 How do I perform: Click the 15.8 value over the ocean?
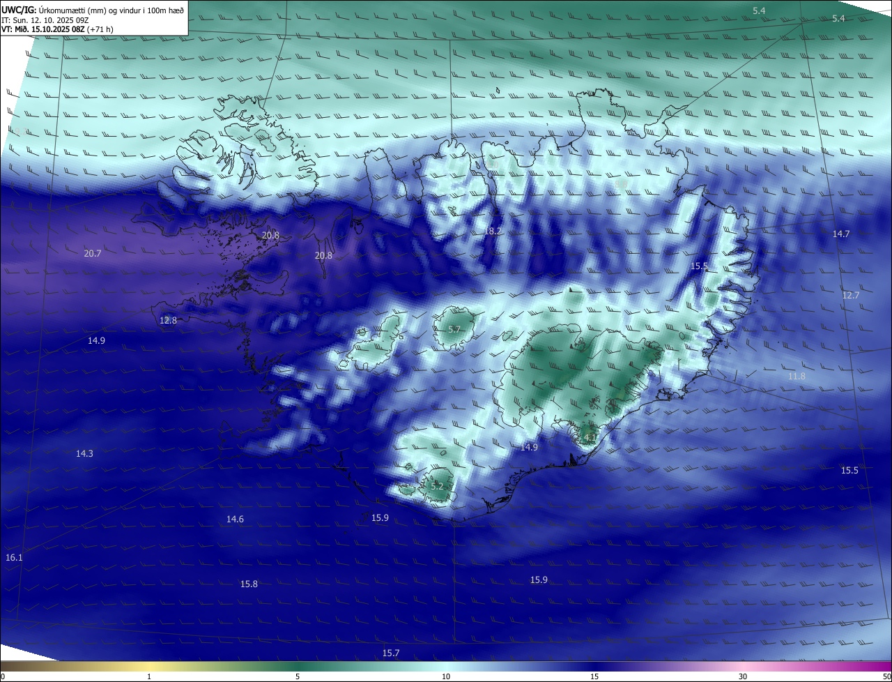point(249,584)
